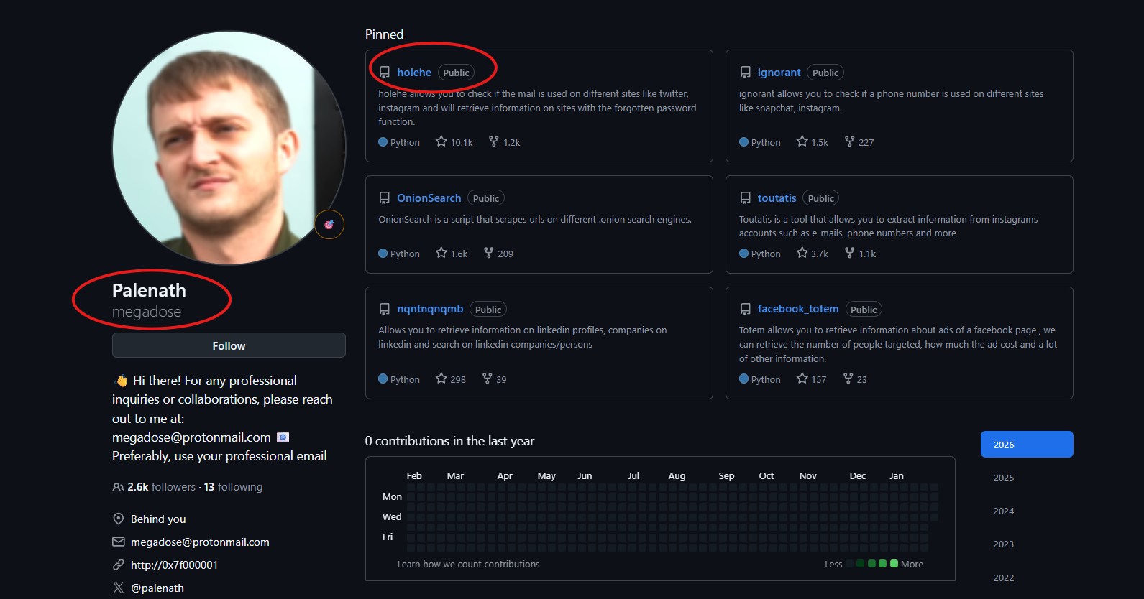This screenshot has width=1144, height=599.
Task: Click the toutatis star icon with 3.7k
Action: 802,253
